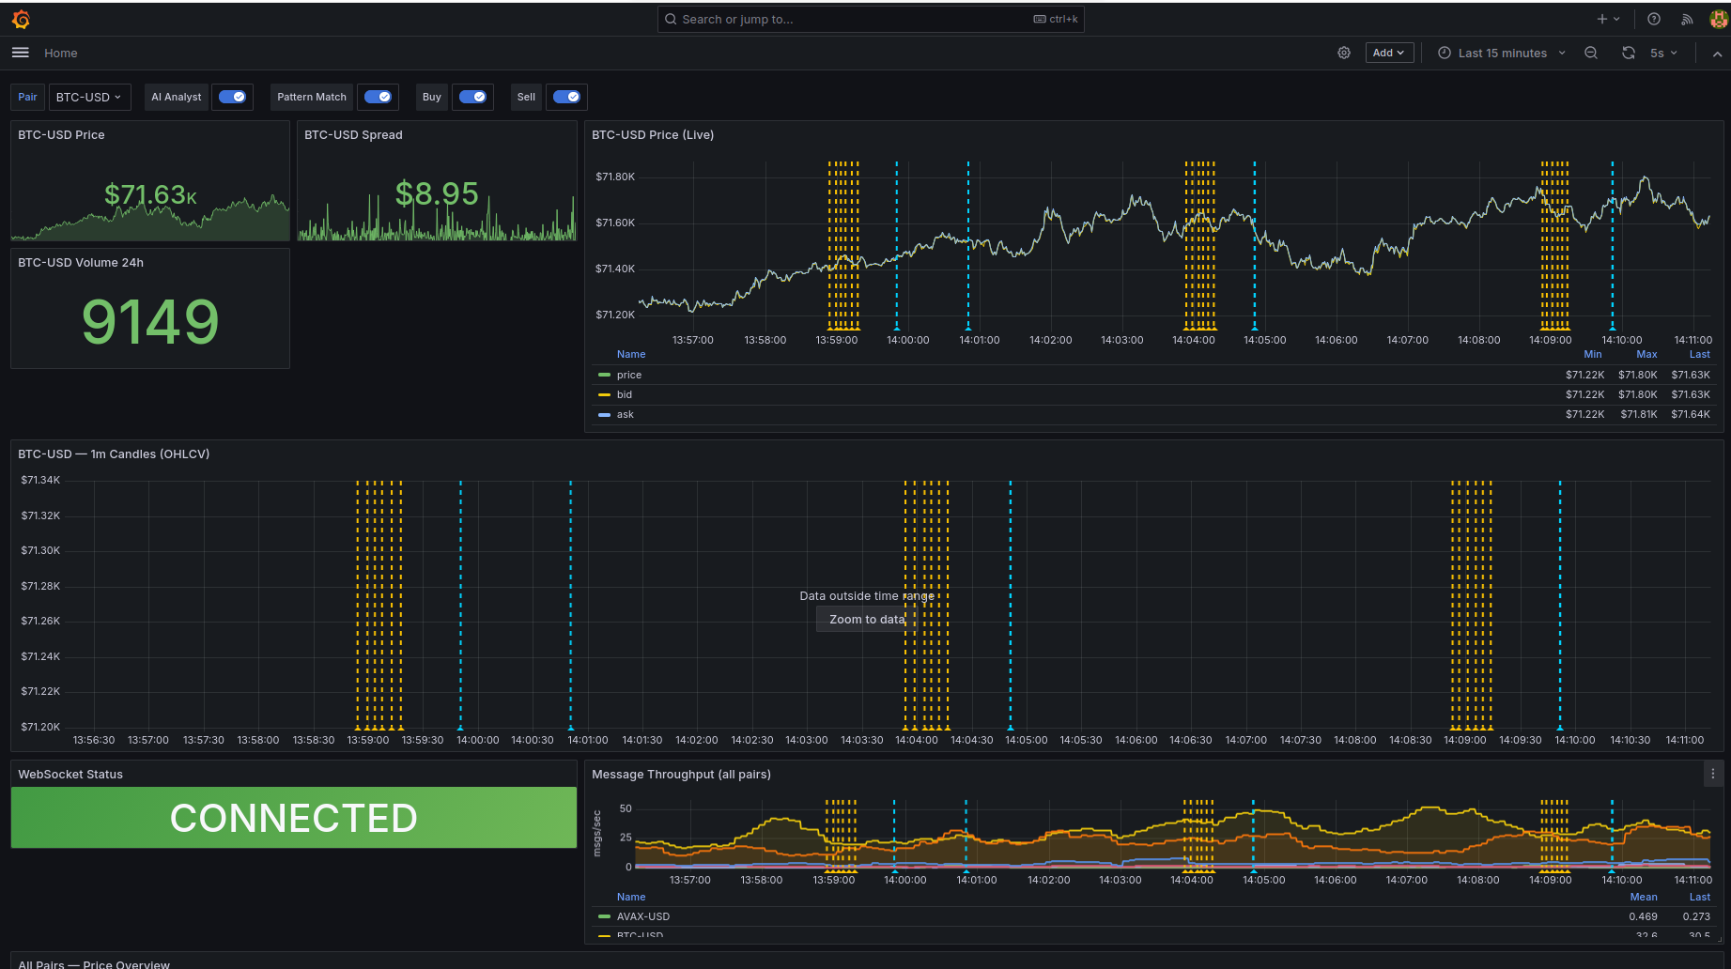Open the BTC-USD pair dropdown
1731x969 pixels.
coord(89,97)
